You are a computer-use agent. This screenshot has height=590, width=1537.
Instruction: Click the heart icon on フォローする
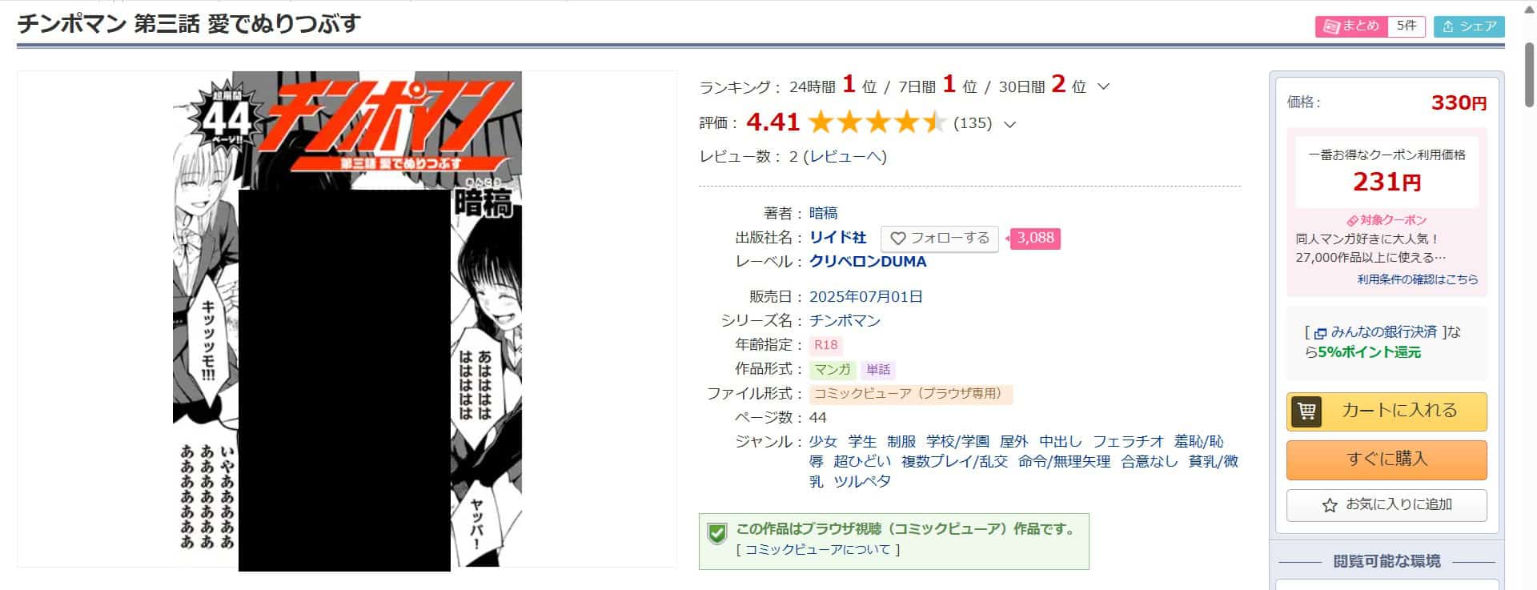coord(898,239)
